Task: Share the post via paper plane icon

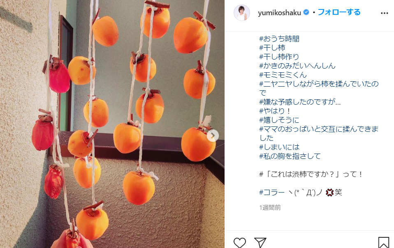Action: coord(260,243)
